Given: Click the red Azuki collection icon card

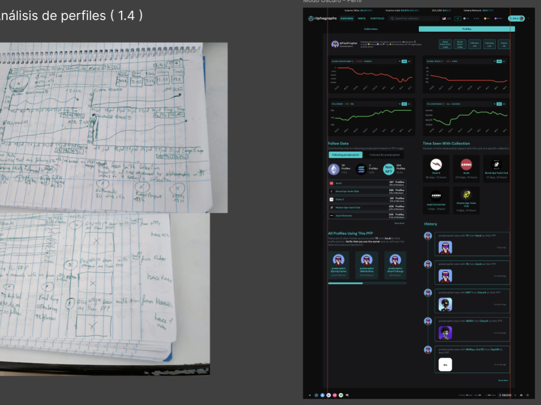Looking at the screenshot, I should click(x=466, y=168).
